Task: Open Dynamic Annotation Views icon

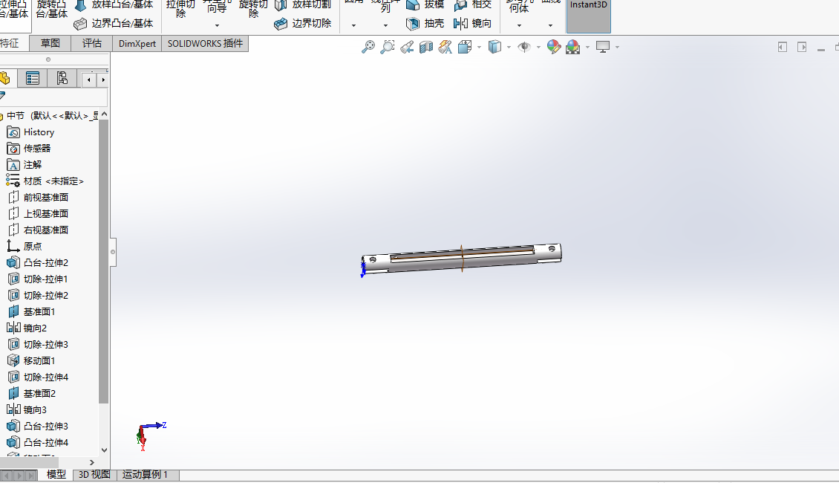Action: pos(445,47)
